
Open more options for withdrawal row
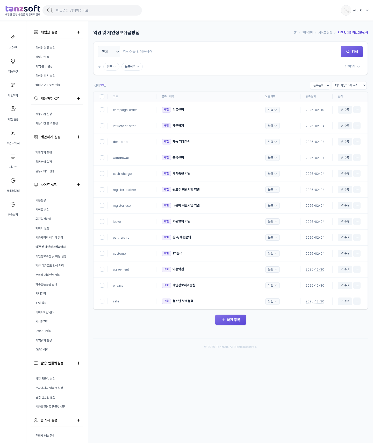[x=357, y=158]
